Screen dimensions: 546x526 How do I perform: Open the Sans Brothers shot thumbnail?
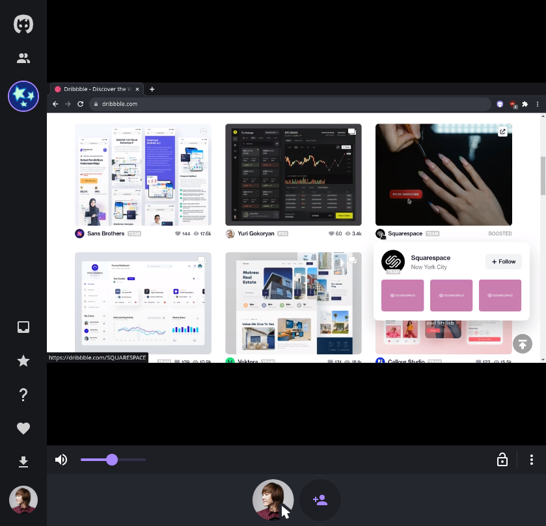(x=143, y=175)
